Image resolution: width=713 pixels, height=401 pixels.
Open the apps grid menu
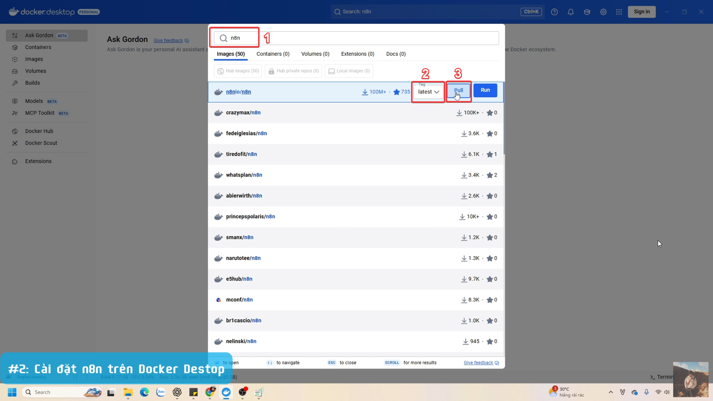pos(619,12)
